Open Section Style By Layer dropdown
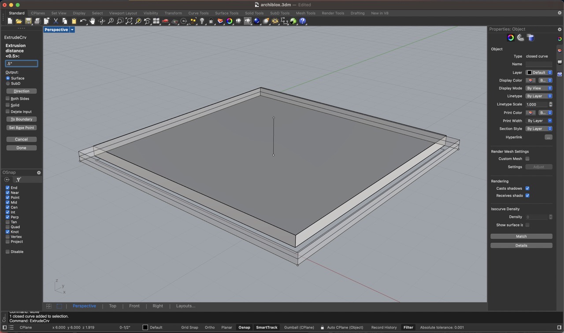 539,129
